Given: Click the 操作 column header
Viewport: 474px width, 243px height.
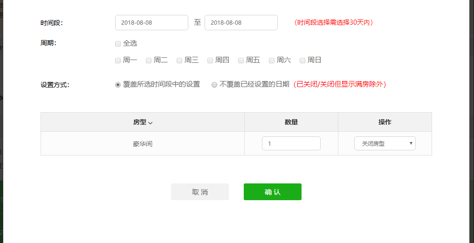Looking at the screenshot, I should (385, 122).
